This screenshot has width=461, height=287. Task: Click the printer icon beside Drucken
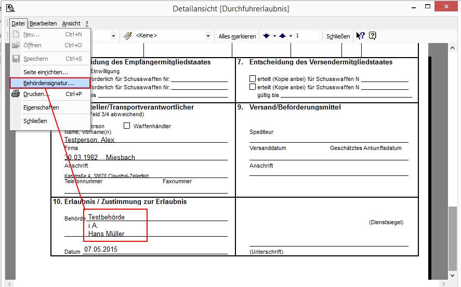[16, 94]
